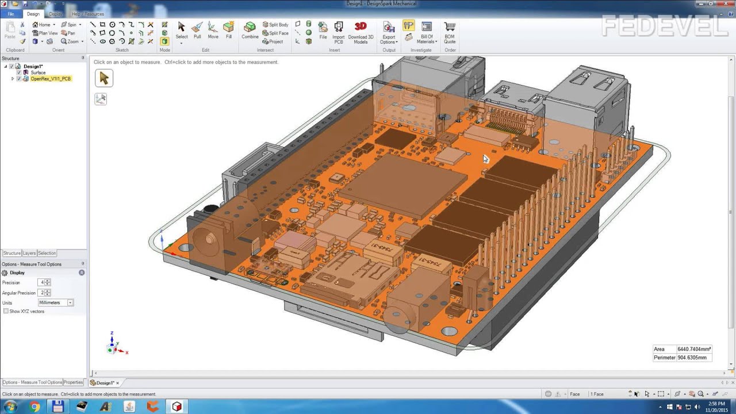Image resolution: width=736 pixels, height=414 pixels.
Task: Click the Measure tool in Investigate group
Action: pyautogui.click(x=409, y=26)
